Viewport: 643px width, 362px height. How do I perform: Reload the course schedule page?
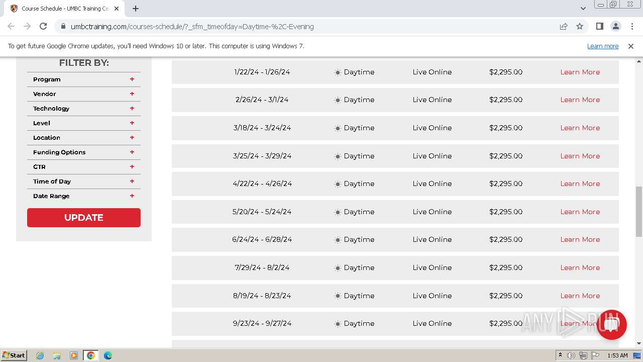coord(43,26)
